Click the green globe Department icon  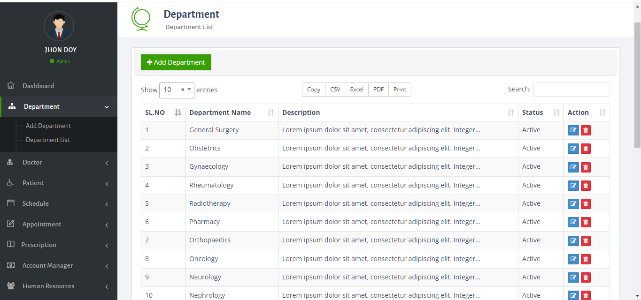pos(140,19)
